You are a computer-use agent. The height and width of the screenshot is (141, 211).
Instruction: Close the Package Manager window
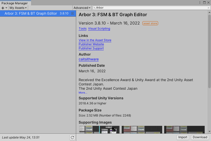point(208,3)
